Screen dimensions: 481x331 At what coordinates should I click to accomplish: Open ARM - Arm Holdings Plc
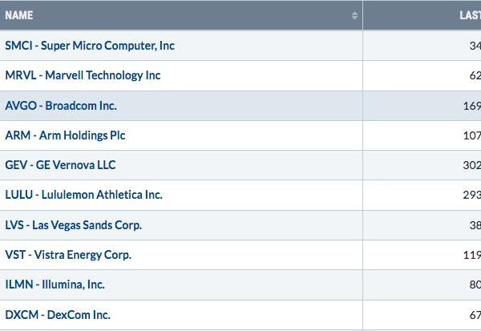click(x=65, y=135)
